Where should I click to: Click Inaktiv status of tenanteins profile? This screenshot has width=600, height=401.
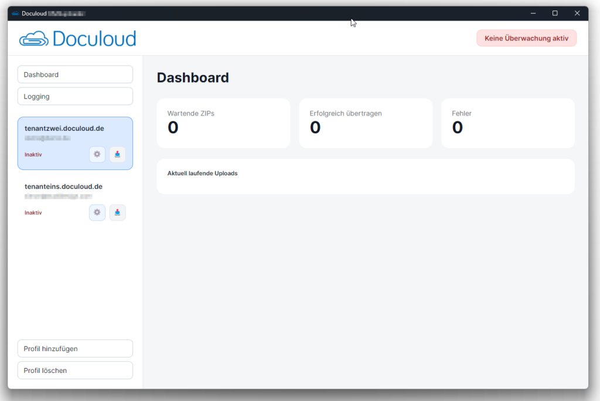[x=33, y=213]
